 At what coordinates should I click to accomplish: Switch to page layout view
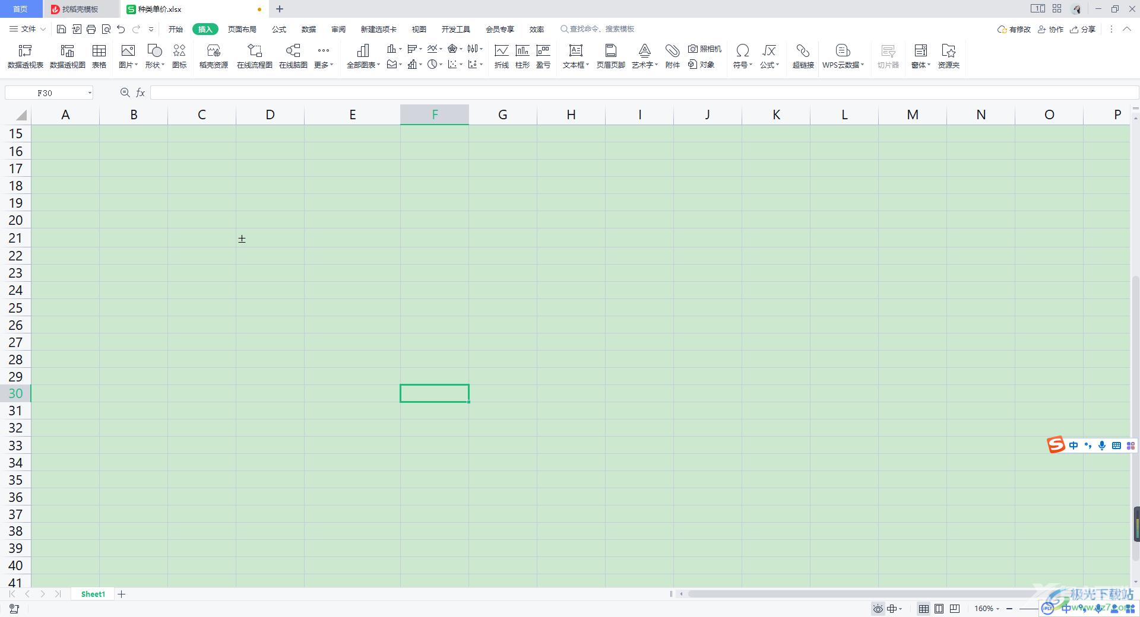point(939,609)
